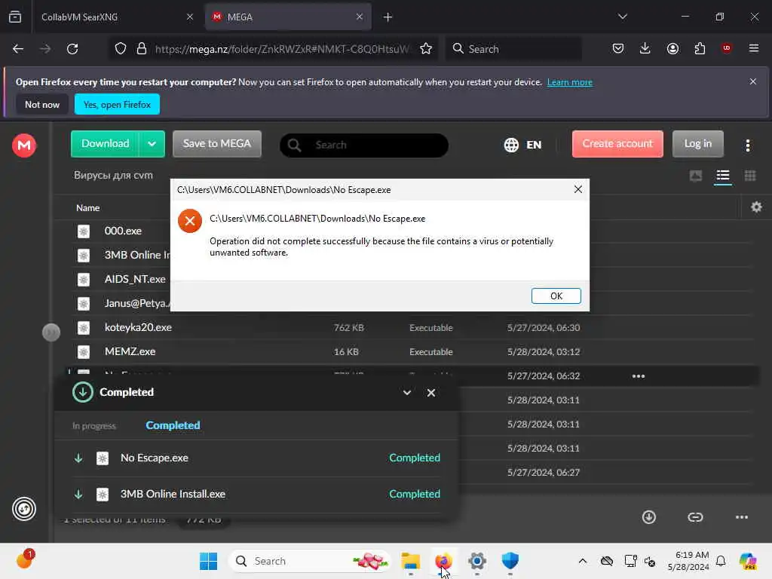Expand the Download button dropdown arrow
Viewport: 772px width, 579px height.
coord(152,144)
